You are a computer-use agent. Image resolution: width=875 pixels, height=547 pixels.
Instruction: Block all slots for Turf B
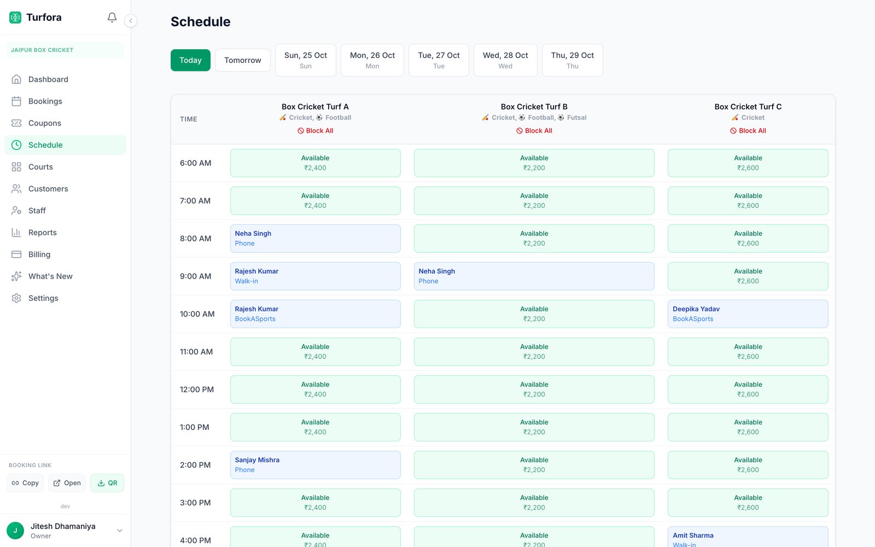pos(534,131)
